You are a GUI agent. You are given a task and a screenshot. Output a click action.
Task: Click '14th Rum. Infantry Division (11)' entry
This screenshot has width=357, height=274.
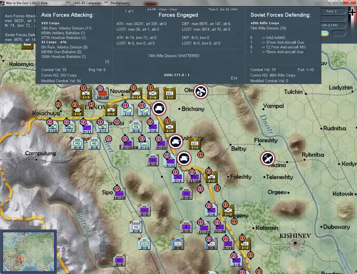66,28
